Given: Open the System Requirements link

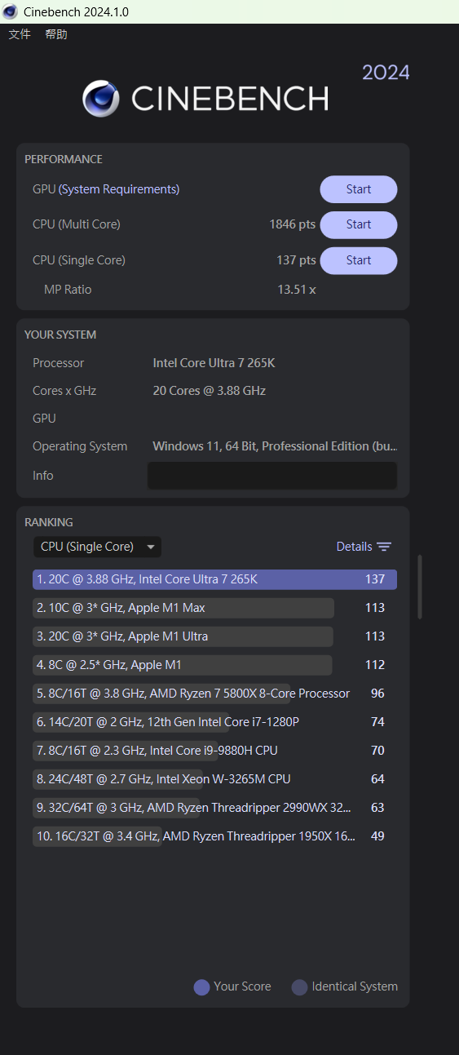Looking at the screenshot, I should tap(119, 189).
